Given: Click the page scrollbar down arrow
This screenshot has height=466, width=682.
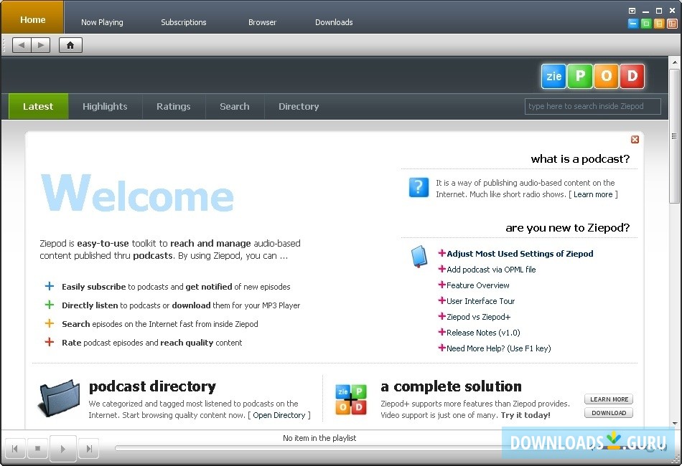Looking at the screenshot, I should pos(675,424).
